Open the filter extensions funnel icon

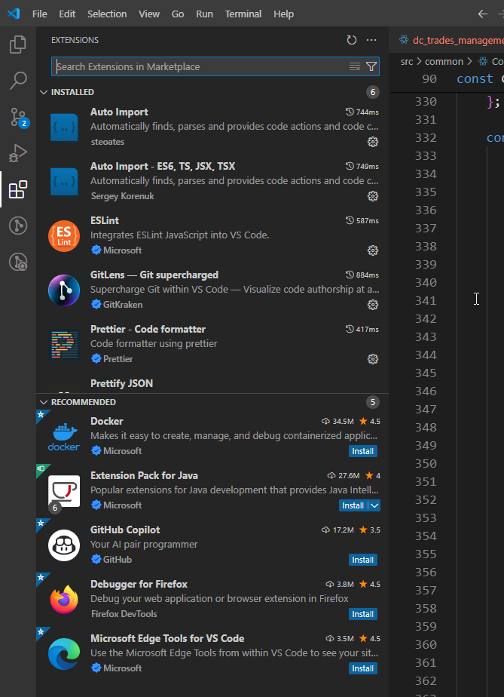point(371,66)
